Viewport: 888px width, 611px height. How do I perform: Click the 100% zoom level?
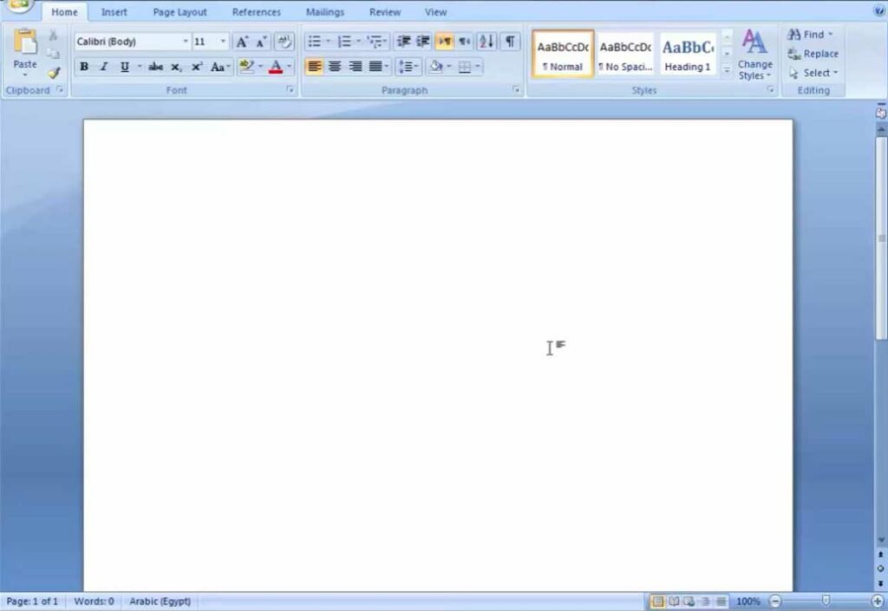748,601
